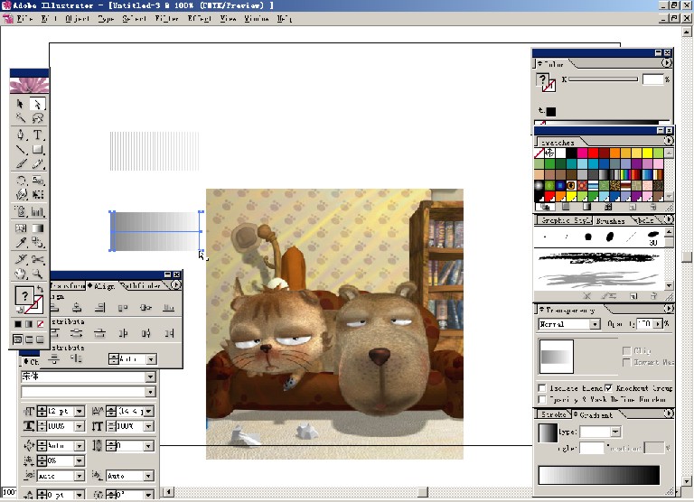The image size is (694, 502).
Task: Open the gradient Type dropdown
Action: (615, 432)
